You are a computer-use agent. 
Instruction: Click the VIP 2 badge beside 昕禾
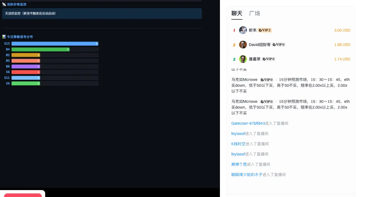click(265, 30)
